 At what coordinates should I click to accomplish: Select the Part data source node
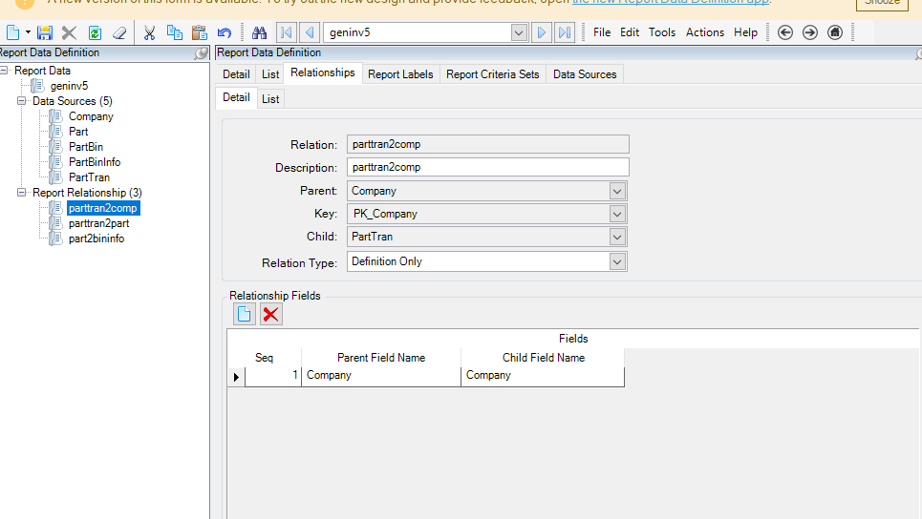click(78, 132)
